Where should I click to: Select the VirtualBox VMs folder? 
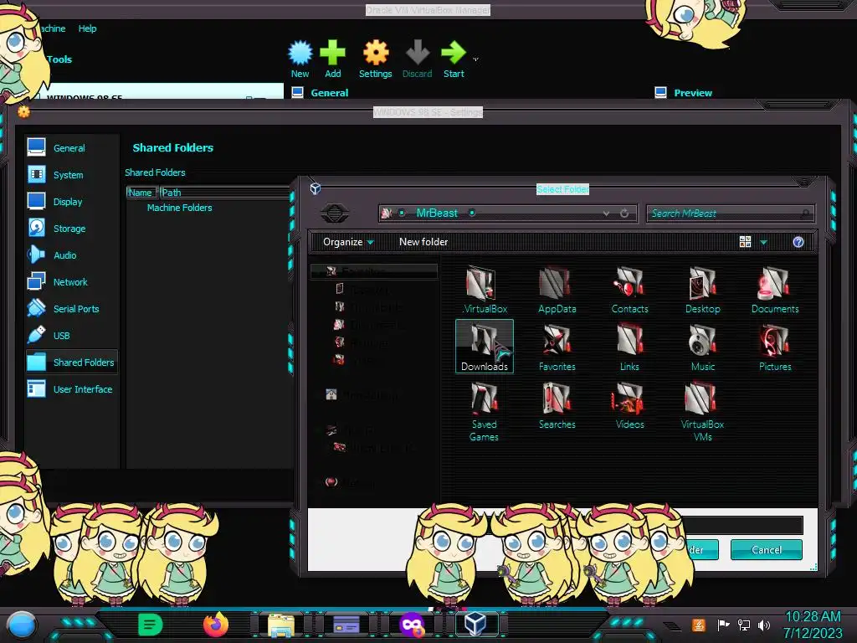[x=702, y=412]
